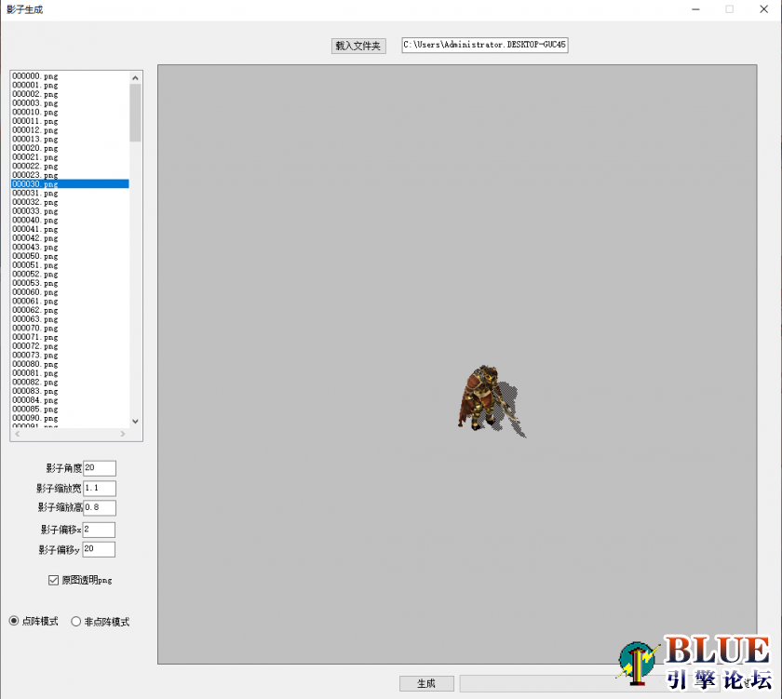This screenshot has height=699, width=782.
Task: Select the 点阵模式 radio option
Action: point(14,622)
